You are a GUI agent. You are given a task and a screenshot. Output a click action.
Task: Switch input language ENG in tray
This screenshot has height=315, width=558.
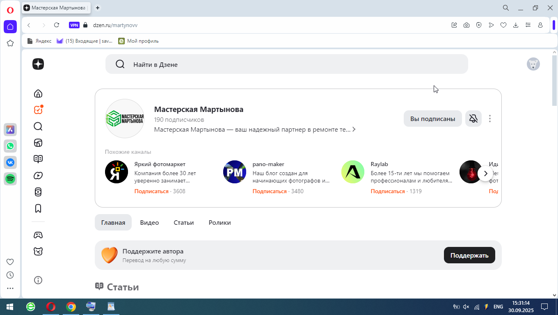(498, 307)
